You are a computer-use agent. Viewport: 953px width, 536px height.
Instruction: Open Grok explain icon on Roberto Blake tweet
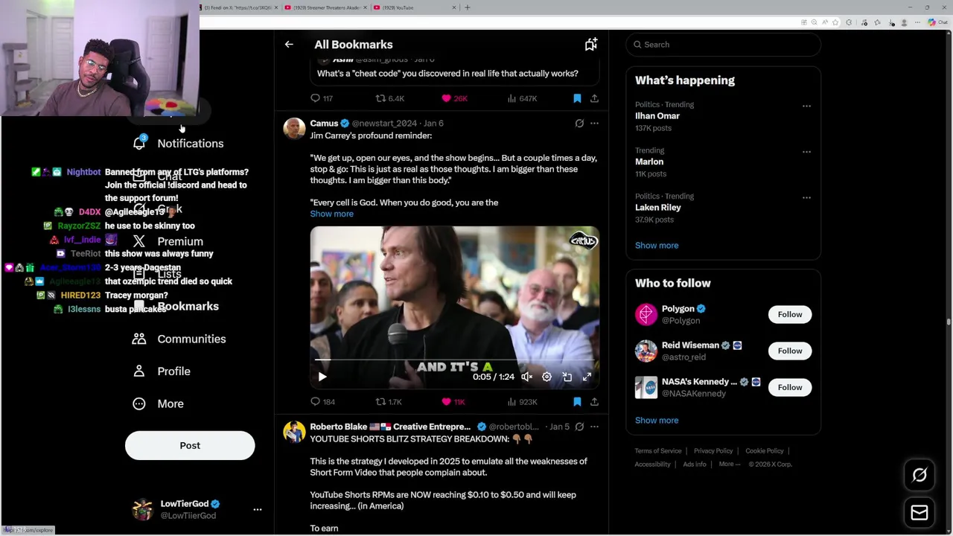coord(579,427)
